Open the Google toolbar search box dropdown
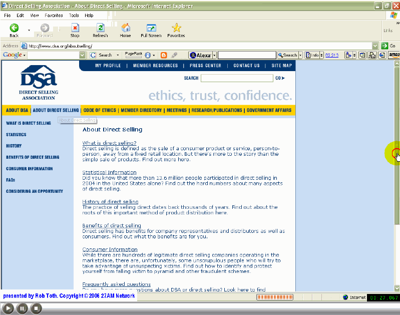400x315 pixels. (83, 55)
